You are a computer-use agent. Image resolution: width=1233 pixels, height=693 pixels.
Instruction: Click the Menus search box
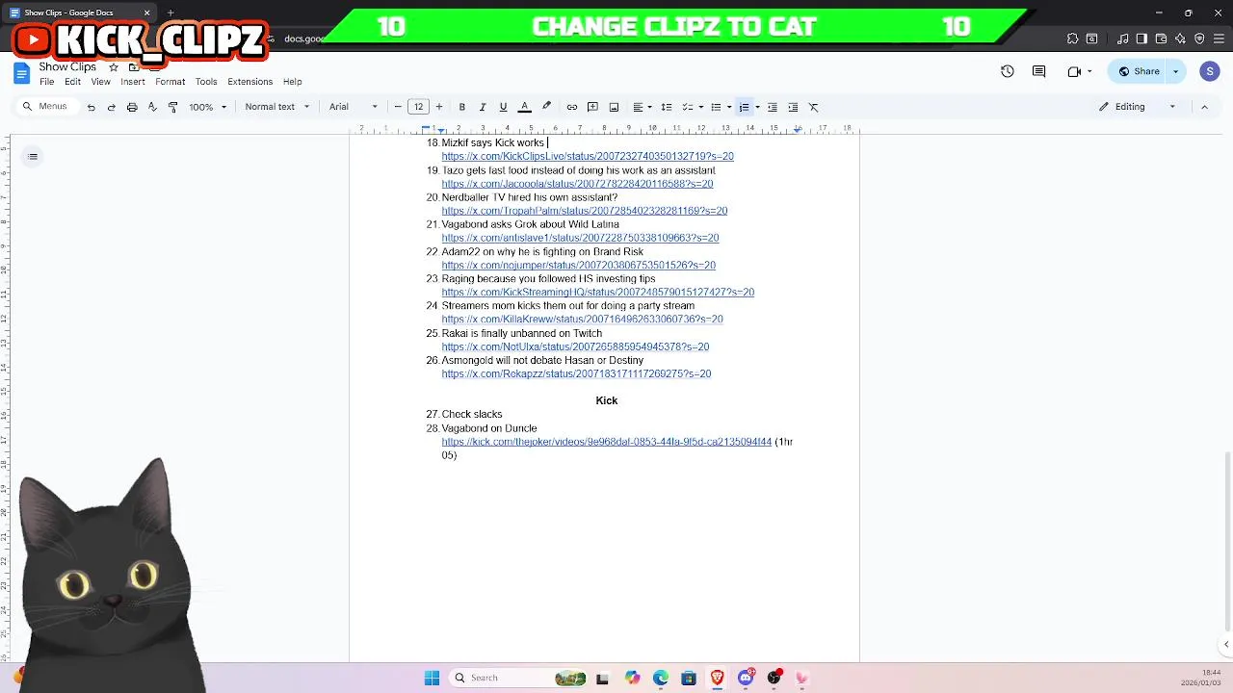[46, 107]
